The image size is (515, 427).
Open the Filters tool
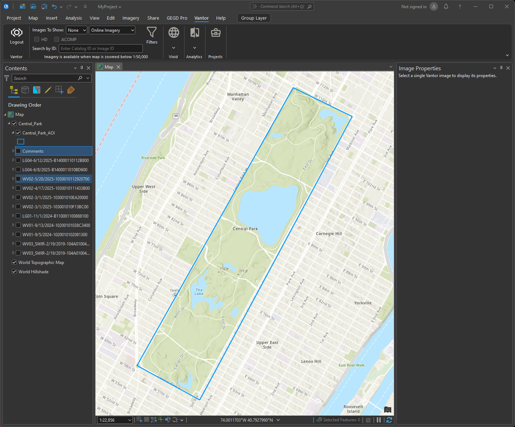(152, 33)
